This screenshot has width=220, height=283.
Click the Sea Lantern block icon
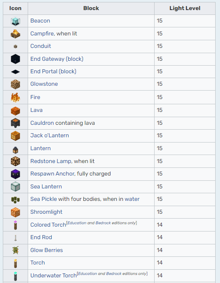[15, 187]
